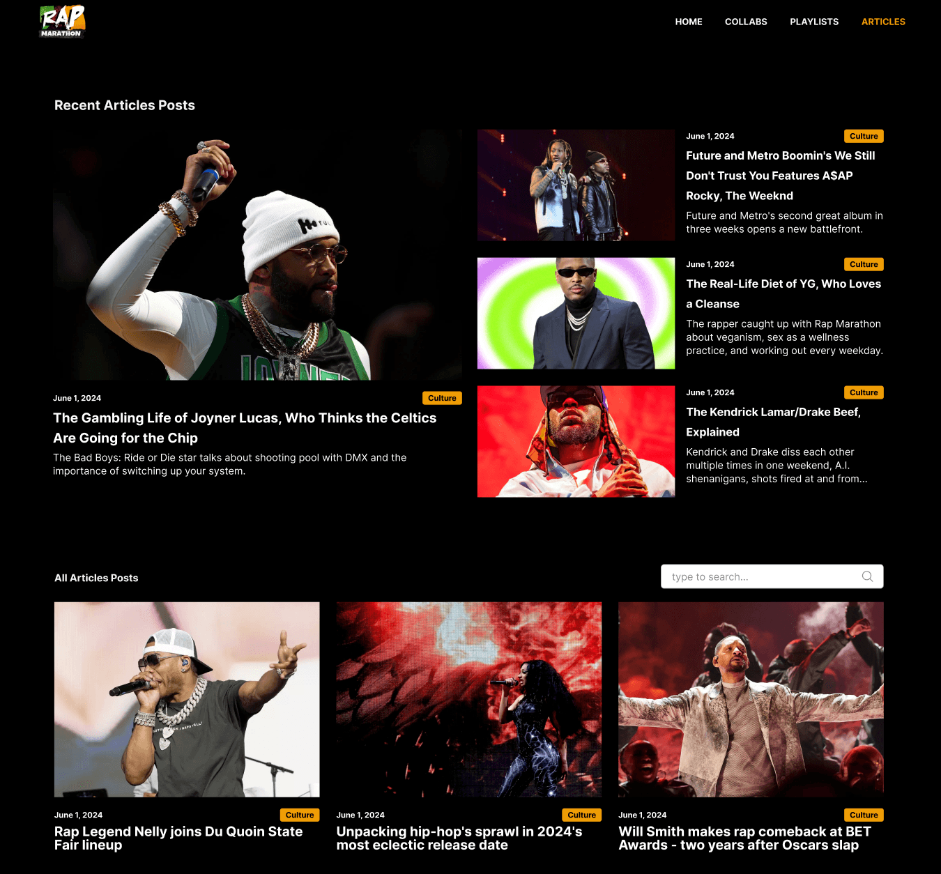Open the Nelly Du Quoin State Fair image
The width and height of the screenshot is (941, 874).
(187, 699)
